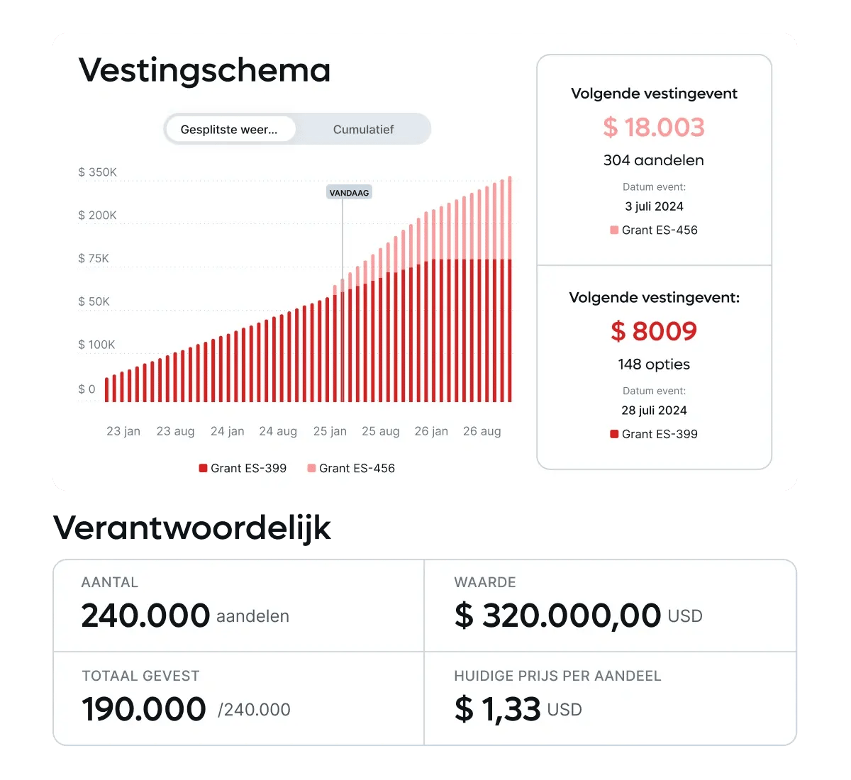851x780 pixels.
Task: Select the 28 juli 2024 event date
Action: [654, 411]
